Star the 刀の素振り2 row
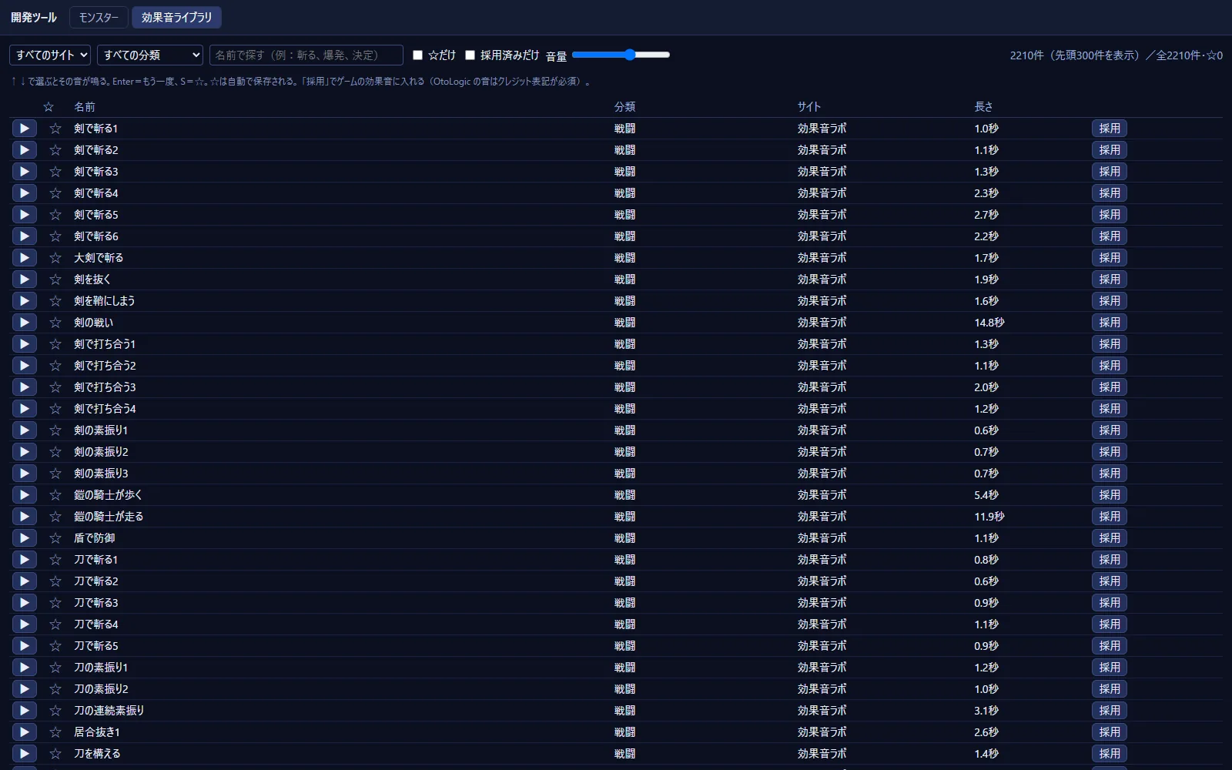The width and height of the screenshot is (1232, 770). coord(55,689)
